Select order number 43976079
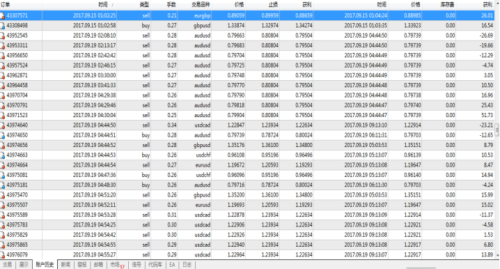This screenshot has width=500, height=269. [x=17, y=254]
